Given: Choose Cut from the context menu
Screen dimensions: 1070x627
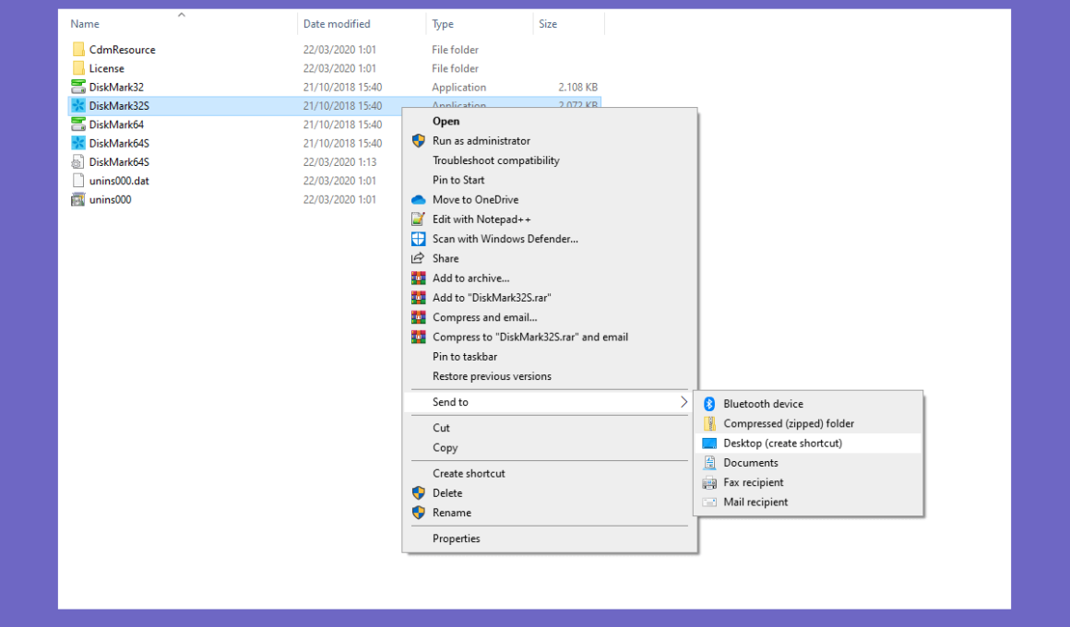Looking at the screenshot, I should 441,428.
